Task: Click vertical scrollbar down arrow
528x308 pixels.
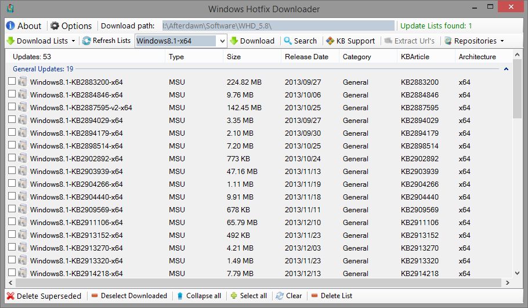Action: coord(517,273)
